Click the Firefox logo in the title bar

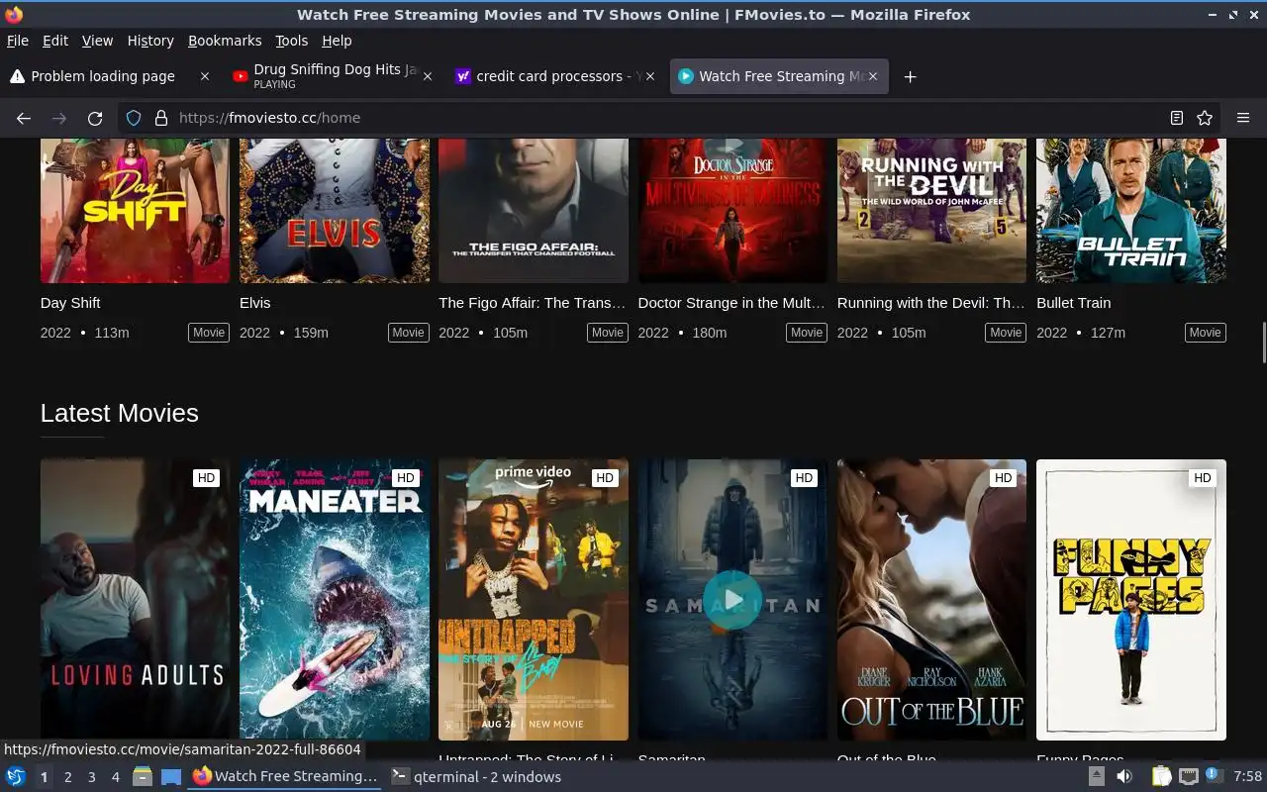(x=13, y=15)
